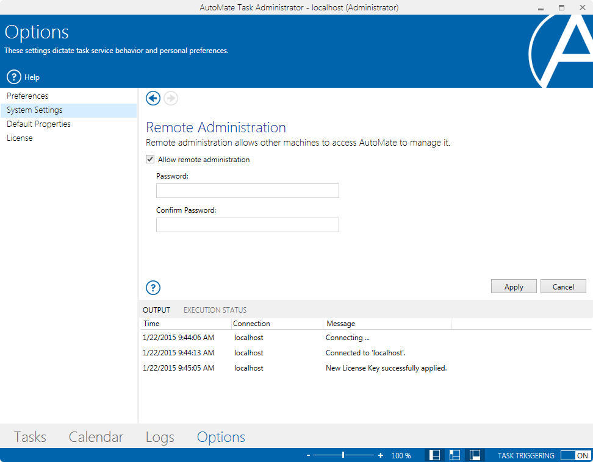Switch to the Execution Status tab
The image size is (593, 462).
[x=214, y=310]
